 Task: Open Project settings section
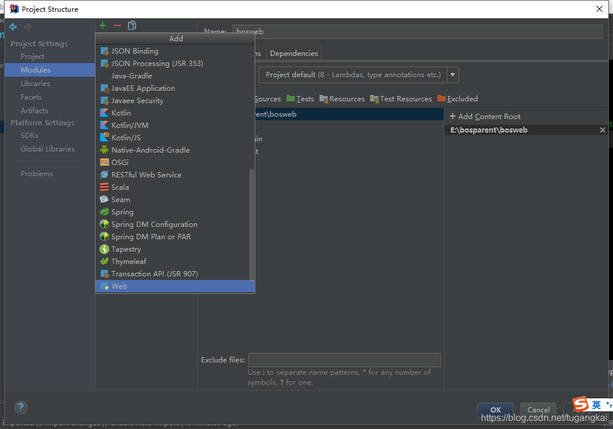click(32, 56)
